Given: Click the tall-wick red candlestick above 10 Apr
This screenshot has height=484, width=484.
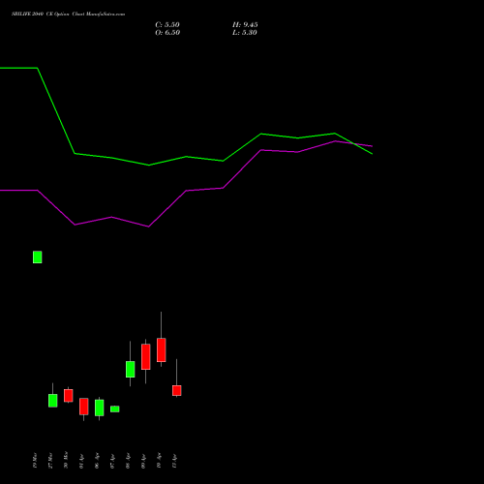Looking at the screenshot, I should pos(162,350).
